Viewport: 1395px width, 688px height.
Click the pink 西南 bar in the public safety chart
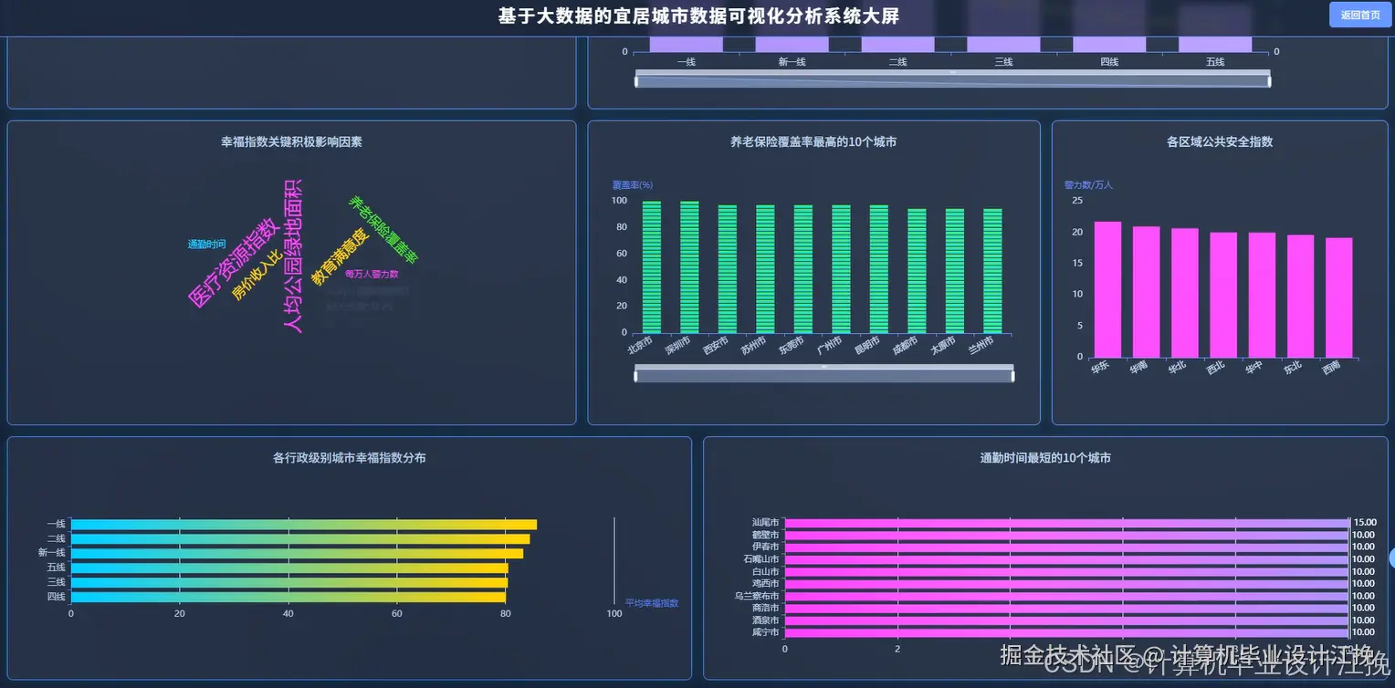coord(1339,297)
